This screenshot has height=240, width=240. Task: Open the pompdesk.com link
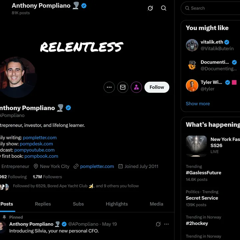(x=36, y=144)
